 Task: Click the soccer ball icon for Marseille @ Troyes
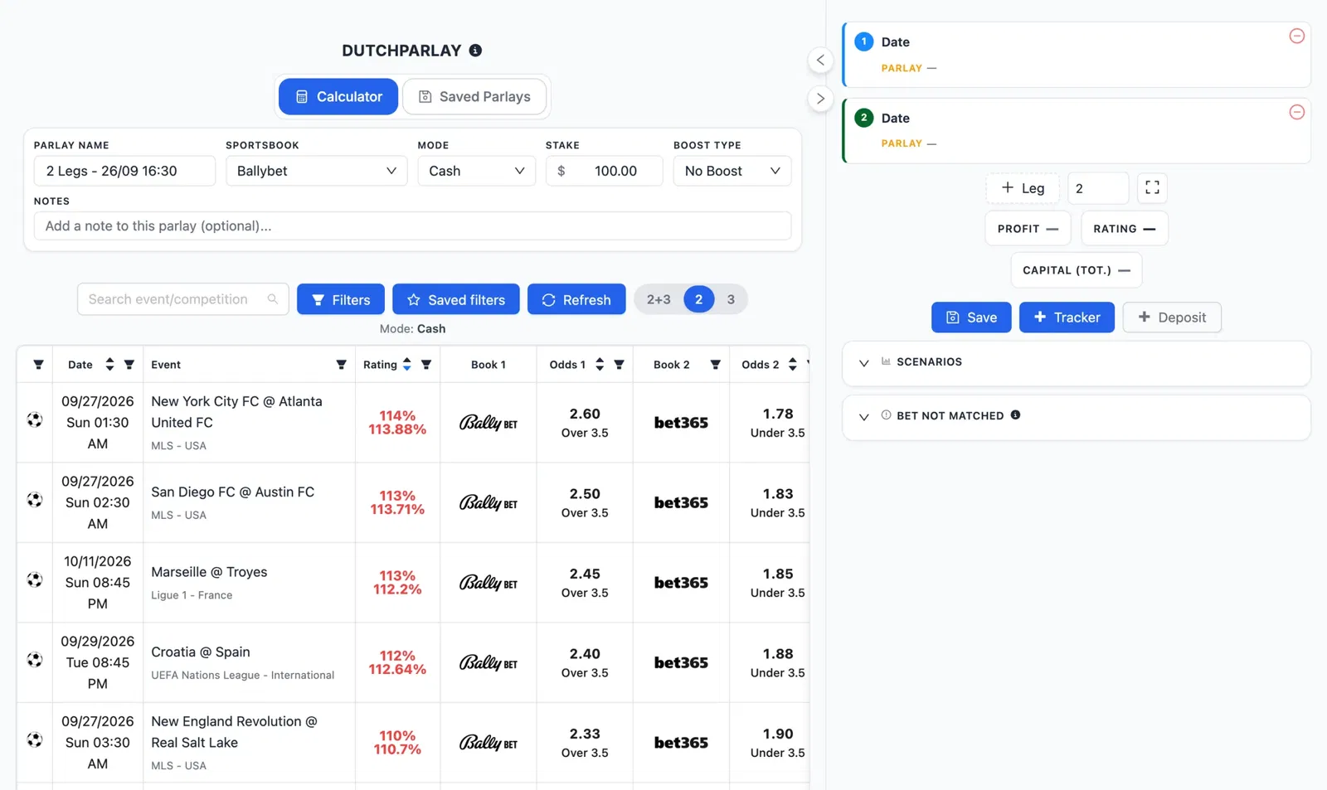click(35, 580)
